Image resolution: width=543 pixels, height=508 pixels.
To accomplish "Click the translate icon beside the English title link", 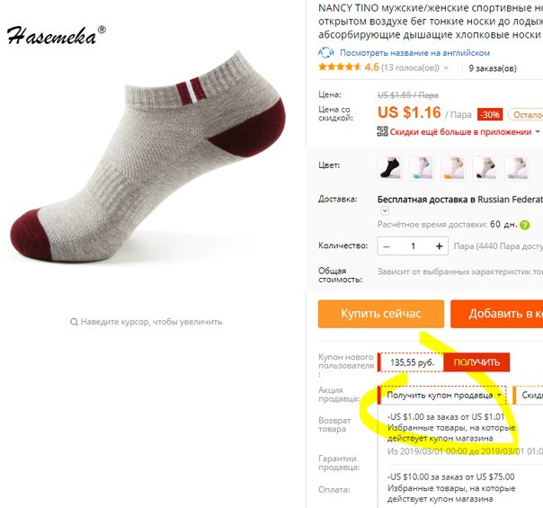I will (x=325, y=52).
